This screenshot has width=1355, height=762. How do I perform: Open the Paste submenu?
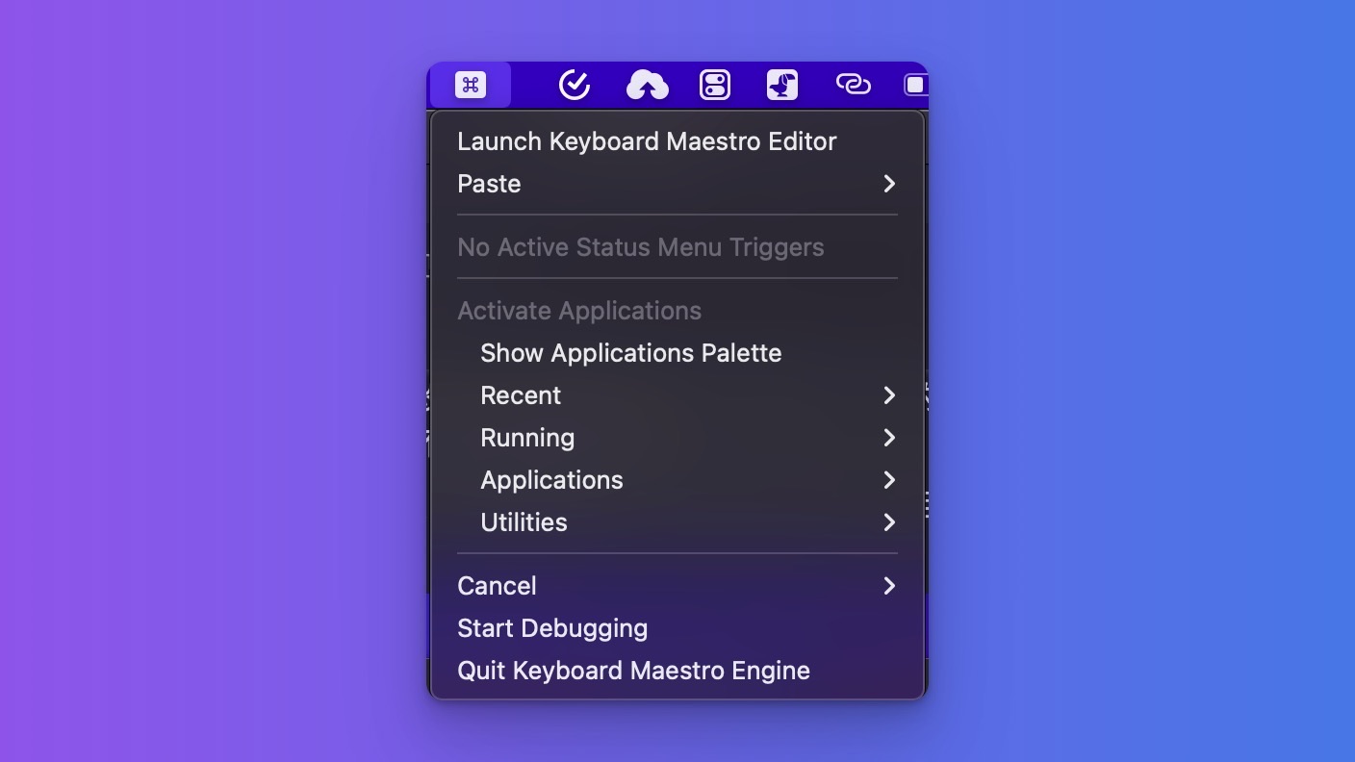click(x=677, y=184)
